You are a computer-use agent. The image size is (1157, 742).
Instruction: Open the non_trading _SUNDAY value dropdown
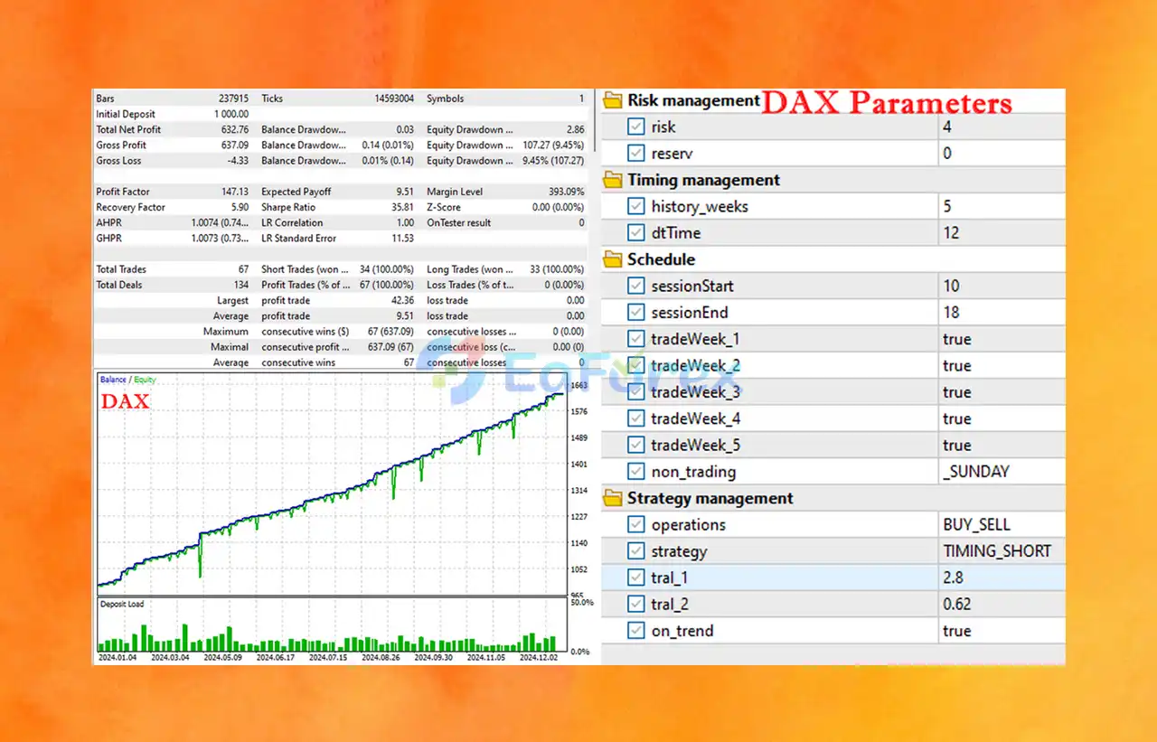(x=1002, y=472)
